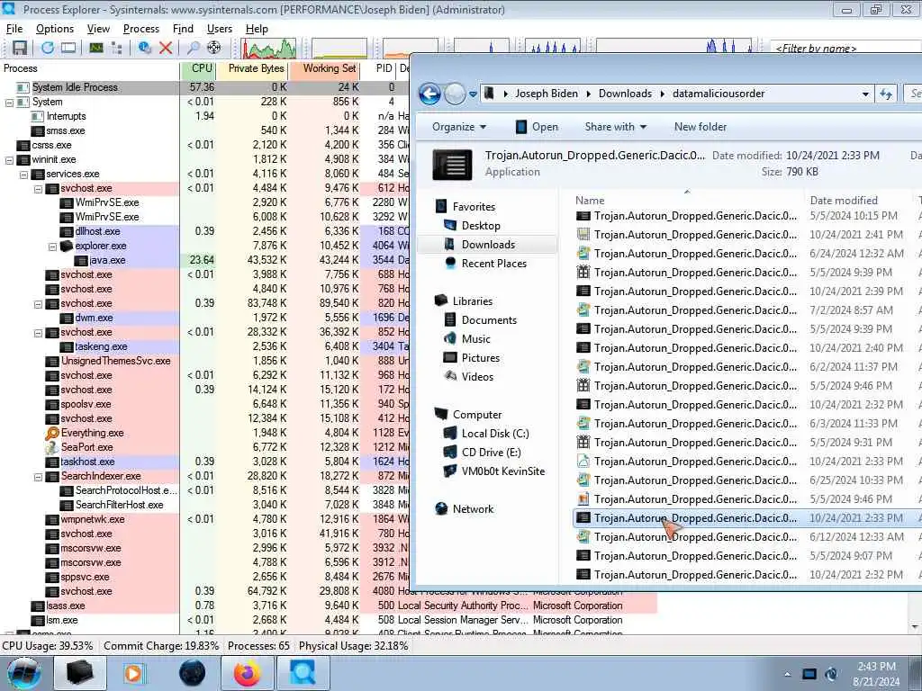This screenshot has width=922, height=691.
Task: Click the show lower pane toolbar icon
Action: click(x=68, y=48)
